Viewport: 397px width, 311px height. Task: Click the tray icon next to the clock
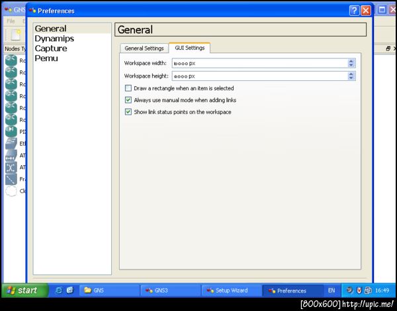[368, 290]
